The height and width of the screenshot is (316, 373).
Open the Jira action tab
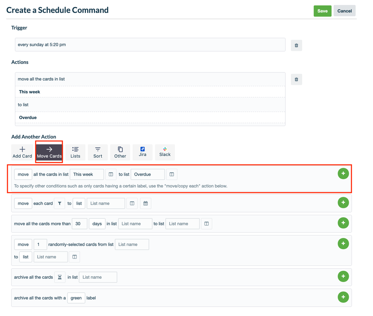pyautogui.click(x=142, y=152)
